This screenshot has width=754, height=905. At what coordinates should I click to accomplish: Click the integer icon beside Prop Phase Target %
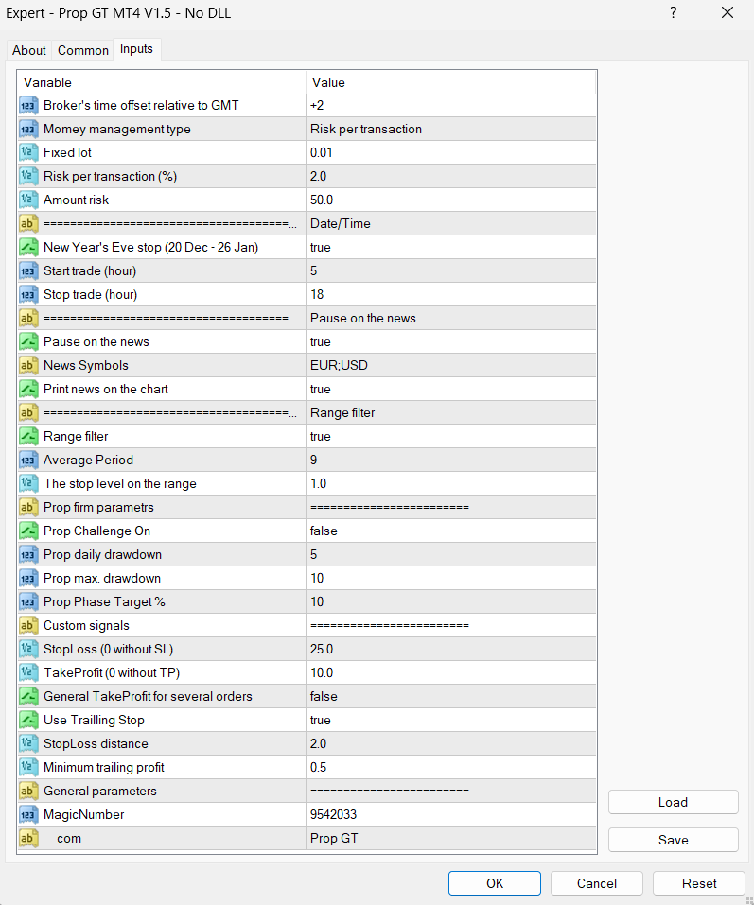[28, 602]
